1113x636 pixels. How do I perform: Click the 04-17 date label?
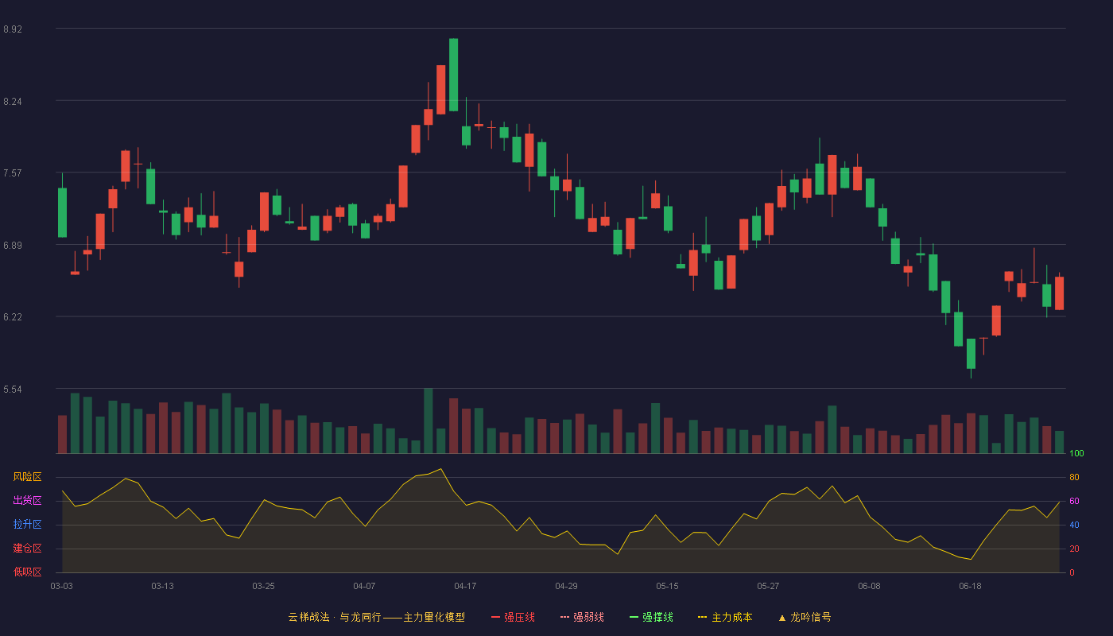(465, 586)
